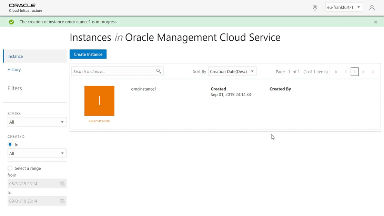Click the region location pin icon

point(315,8)
